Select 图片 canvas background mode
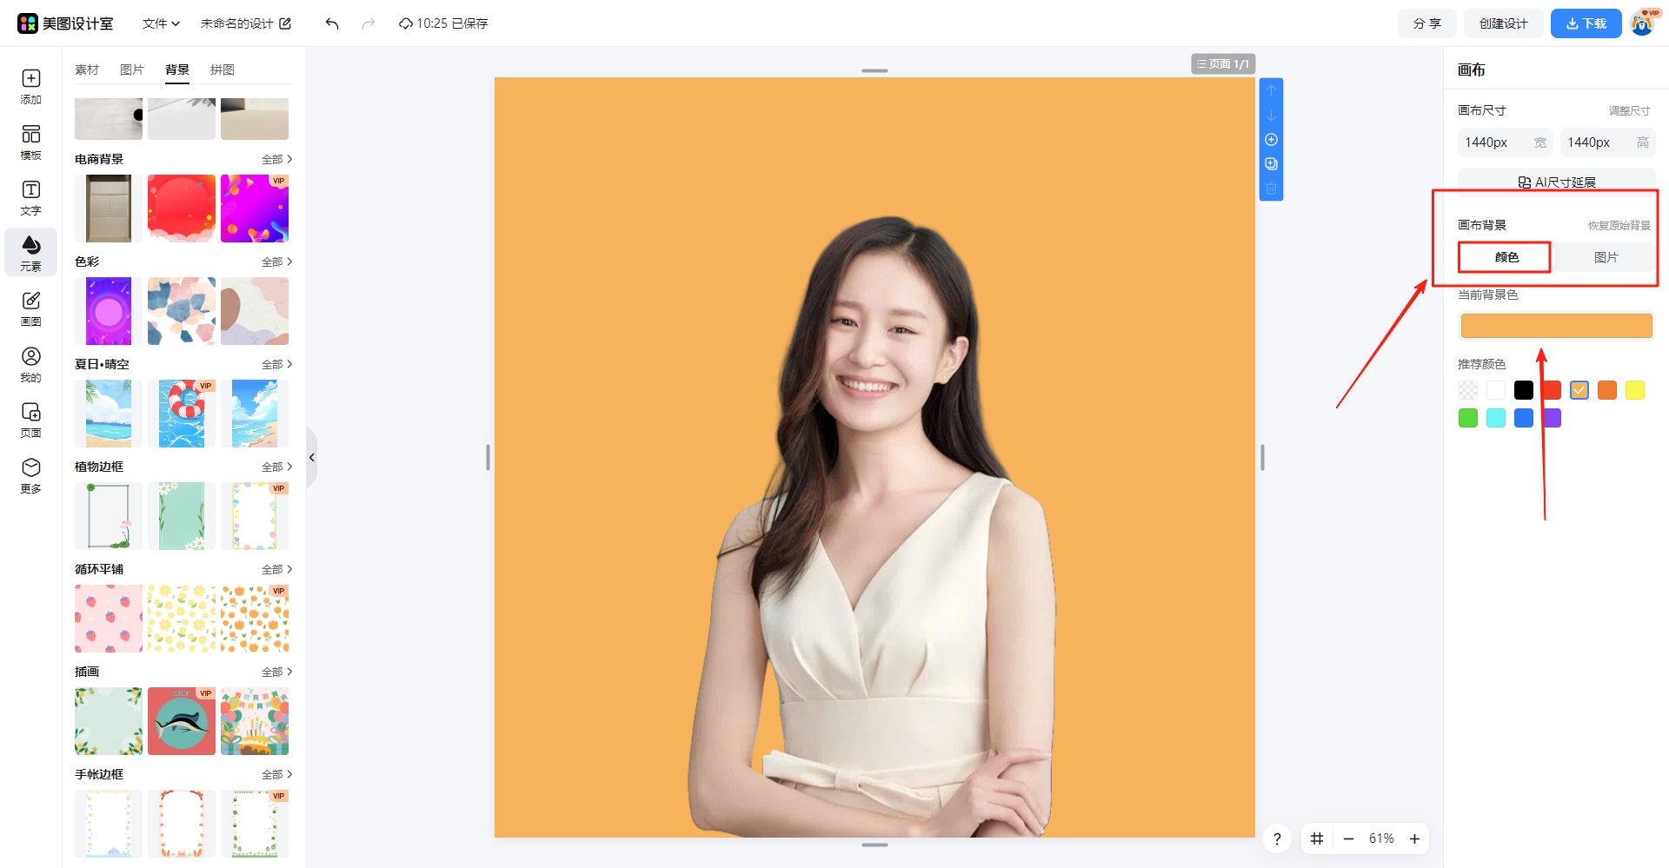Viewport: 1669px width, 868px height. coord(1606,257)
